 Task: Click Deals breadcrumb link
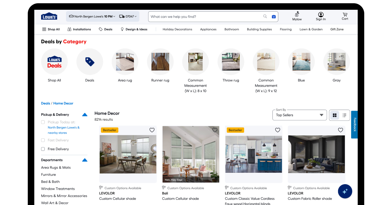(x=45, y=103)
